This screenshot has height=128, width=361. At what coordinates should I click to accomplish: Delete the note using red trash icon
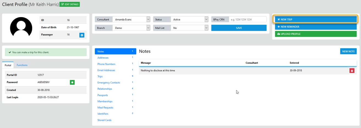click(x=352, y=71)
